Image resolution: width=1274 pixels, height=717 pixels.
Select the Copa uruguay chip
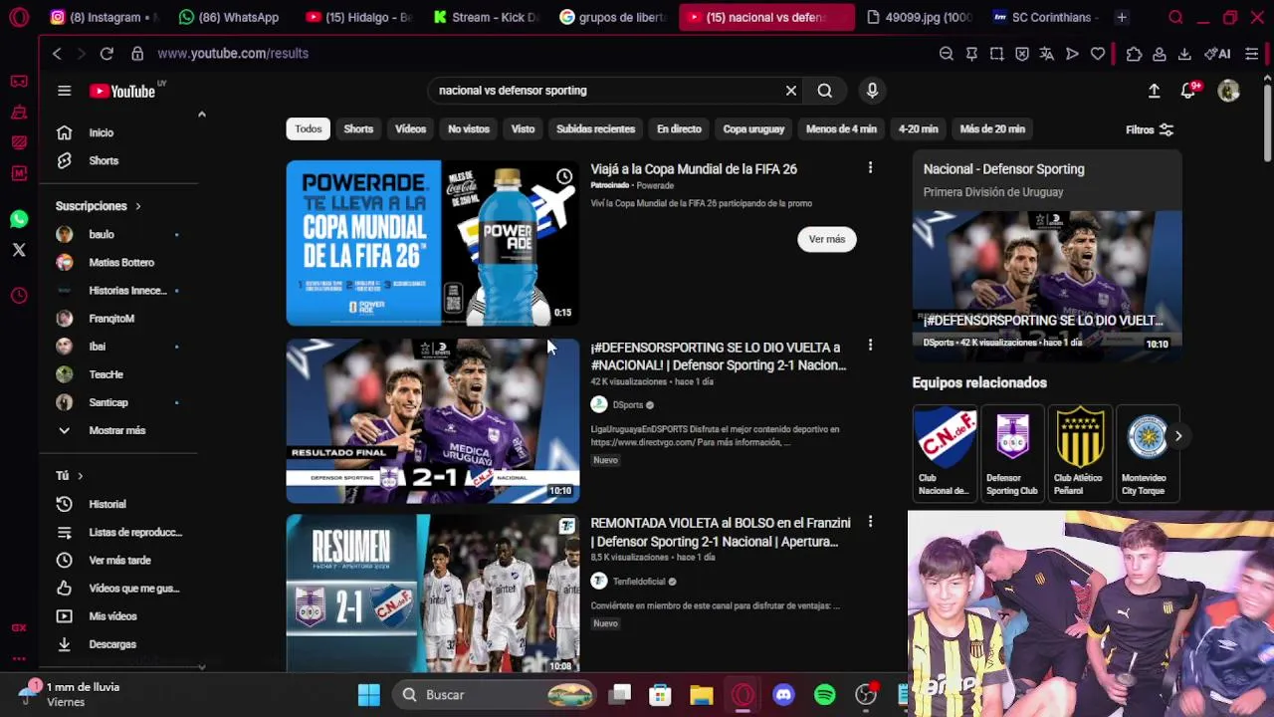pos(753,129)
